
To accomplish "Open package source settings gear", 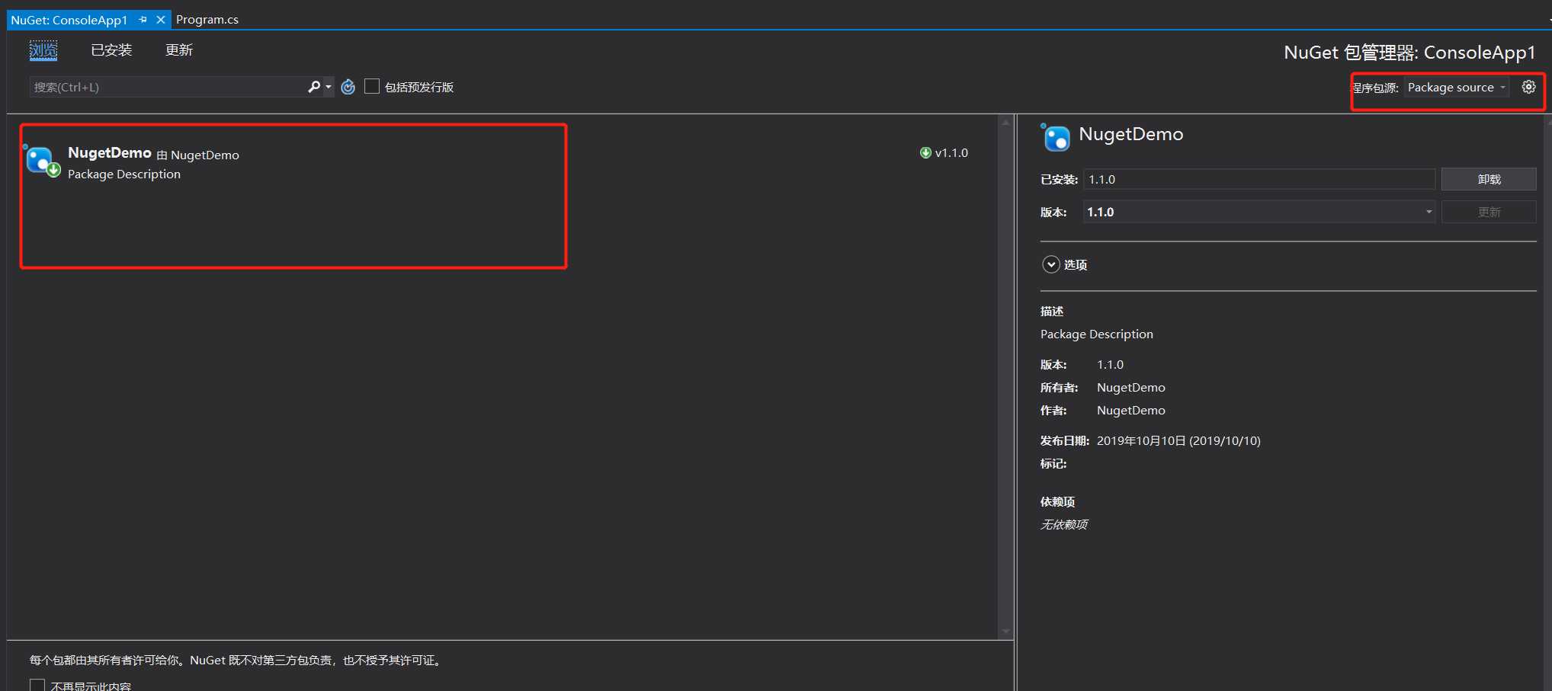I will [1528, 87].
